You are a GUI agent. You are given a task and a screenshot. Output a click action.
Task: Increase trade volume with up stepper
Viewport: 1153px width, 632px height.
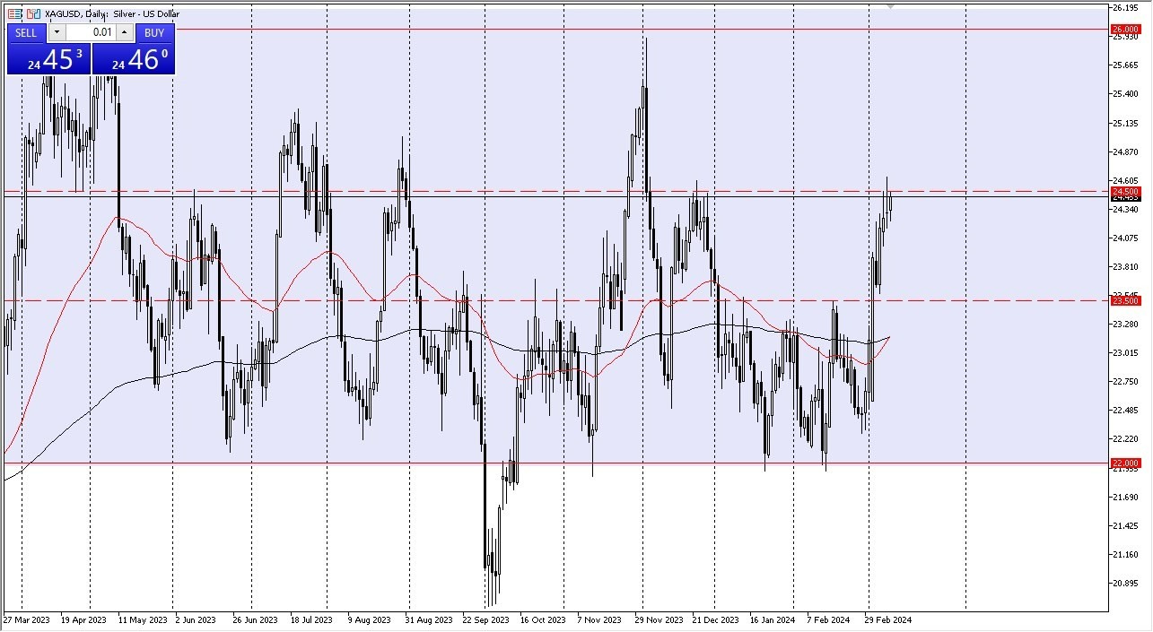click(x=124, y=32)
